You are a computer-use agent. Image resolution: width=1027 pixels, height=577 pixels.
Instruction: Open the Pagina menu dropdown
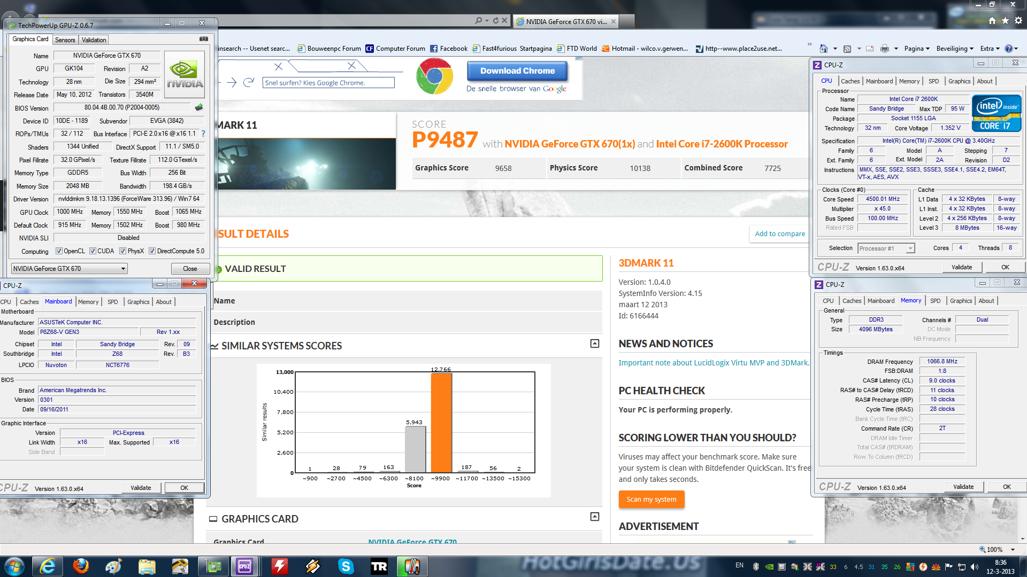click(x=917, y=49)
